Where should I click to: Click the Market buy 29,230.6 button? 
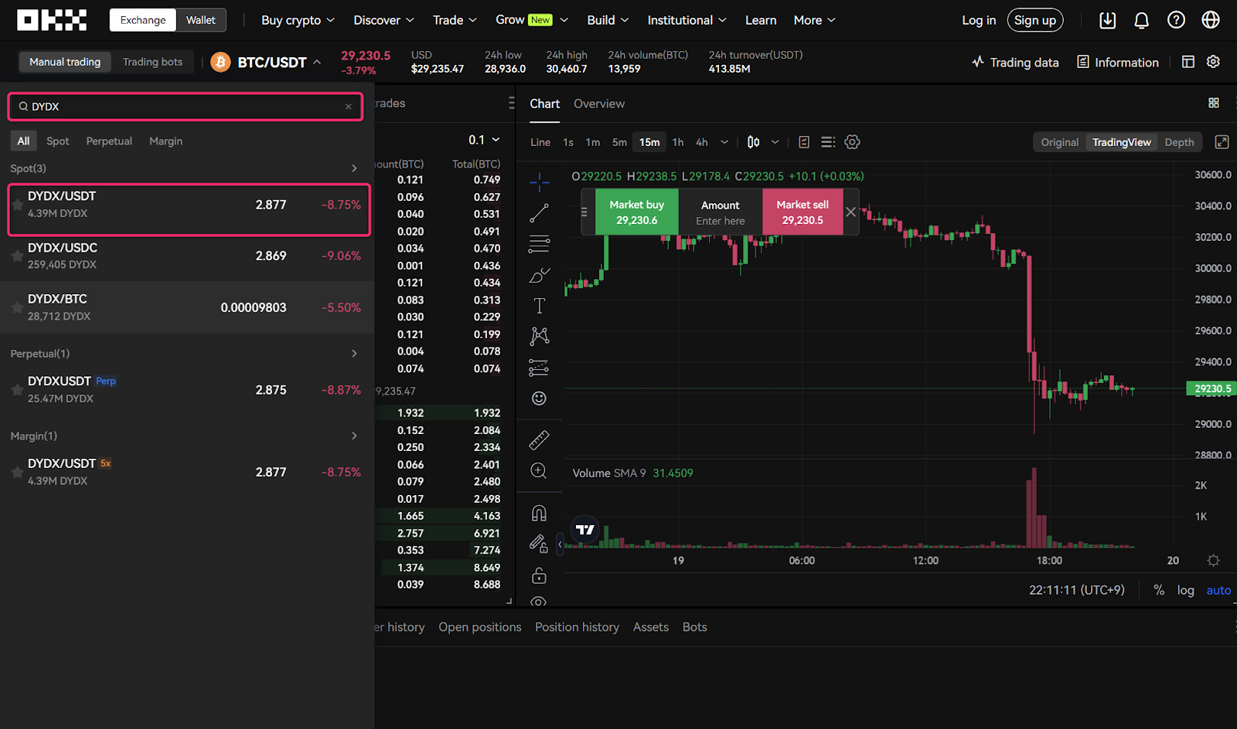[637, 212]
